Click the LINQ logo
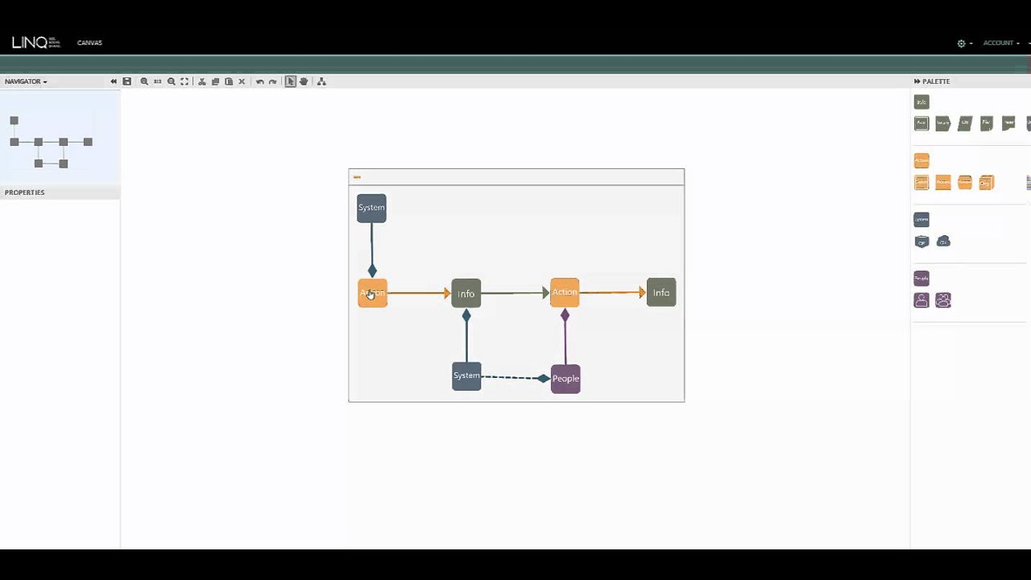This screenshot has width=1031, height=580. coord(35,43)
